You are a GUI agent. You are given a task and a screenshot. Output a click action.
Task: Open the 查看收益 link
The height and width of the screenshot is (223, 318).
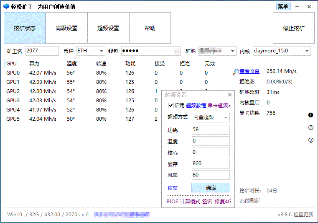(249, 71)
